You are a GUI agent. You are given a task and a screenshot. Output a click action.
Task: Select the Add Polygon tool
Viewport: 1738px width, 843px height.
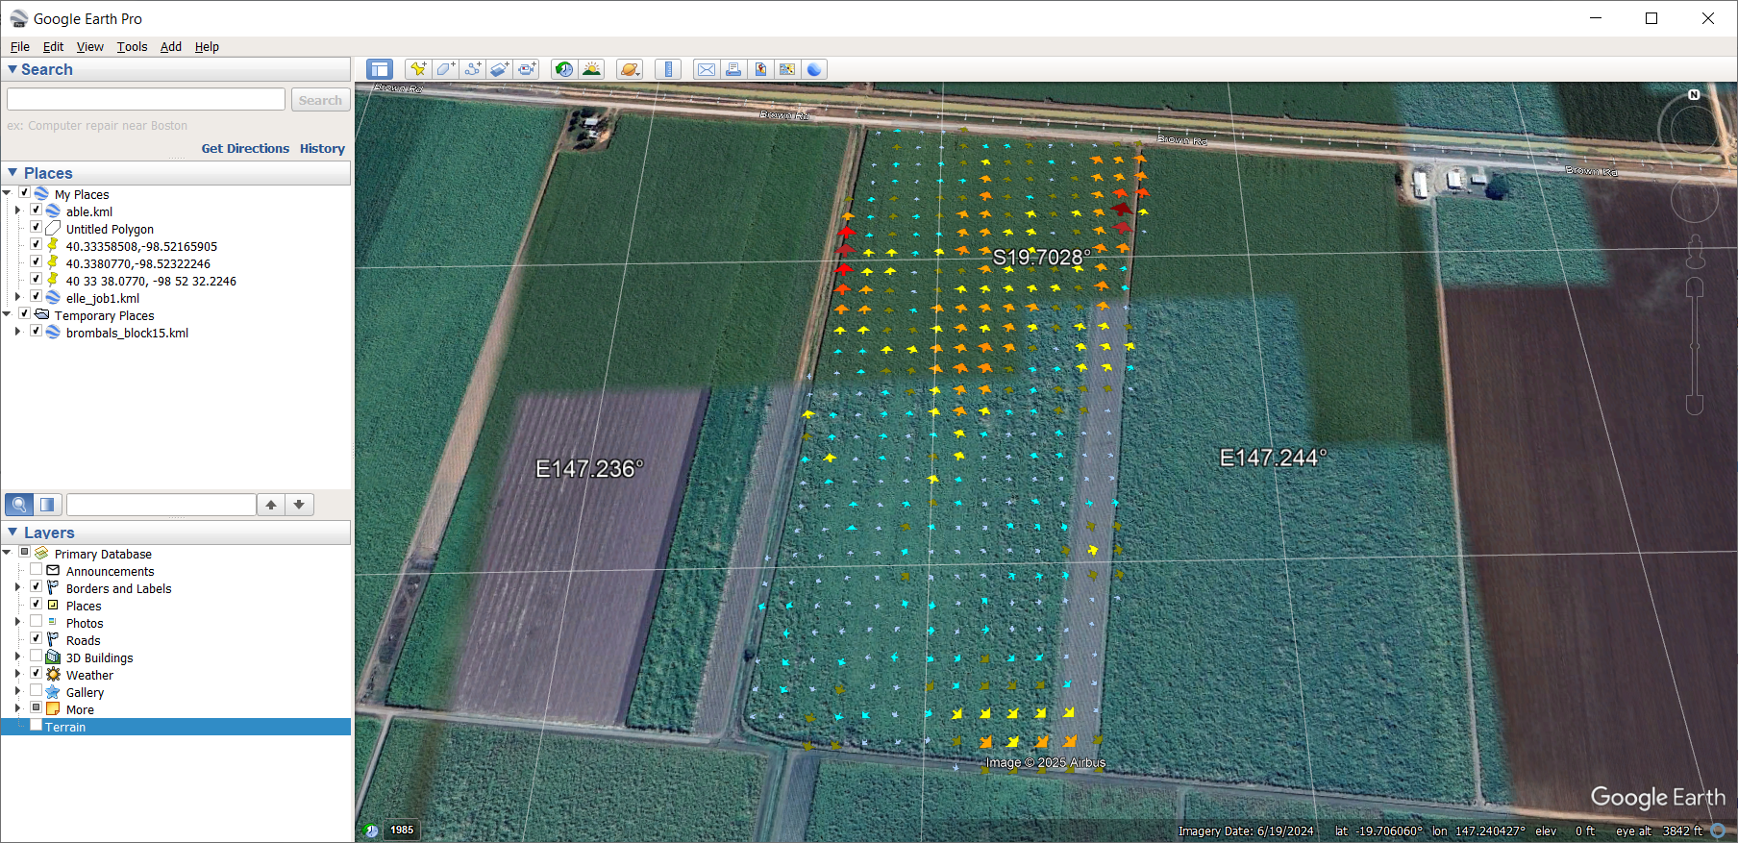click(x=445, y=69)
